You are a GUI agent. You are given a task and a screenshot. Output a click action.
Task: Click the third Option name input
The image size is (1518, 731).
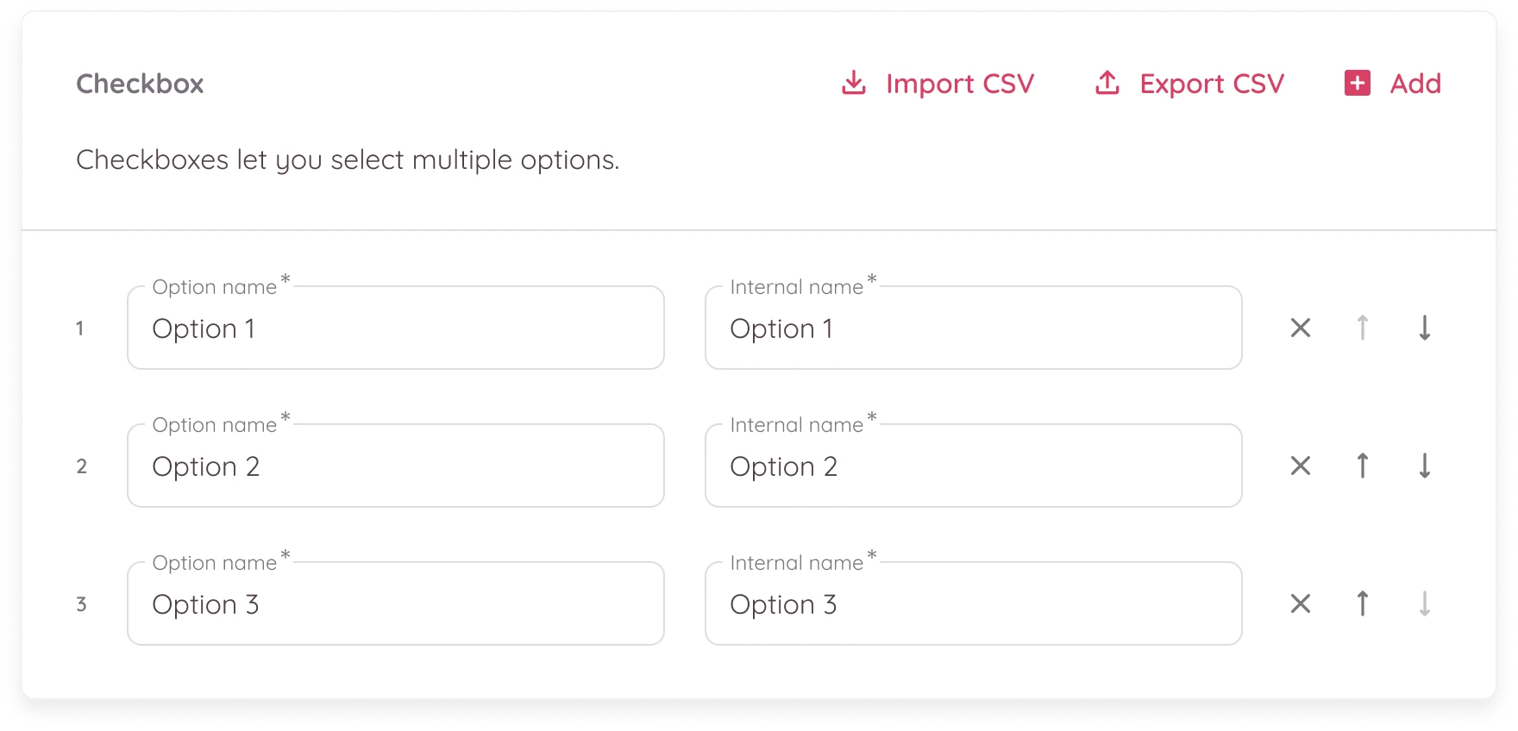(x=395, y=604)
